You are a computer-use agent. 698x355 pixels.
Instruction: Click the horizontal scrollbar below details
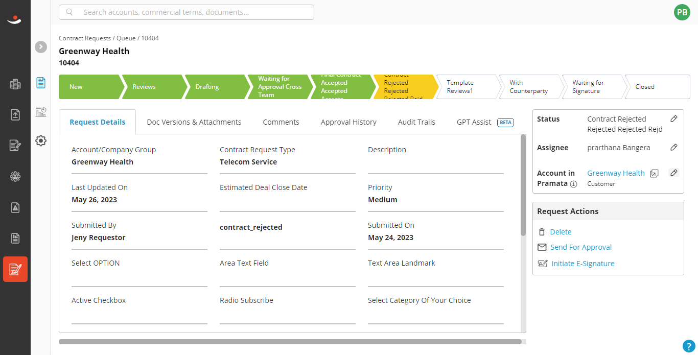click(x=290, y=342)
